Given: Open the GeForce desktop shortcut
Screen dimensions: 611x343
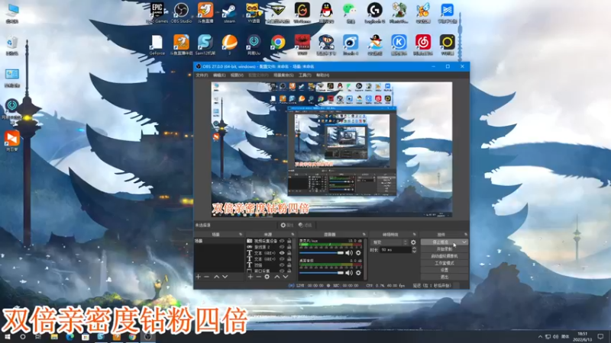Looking at the screenshot, I should coord(157,45).
